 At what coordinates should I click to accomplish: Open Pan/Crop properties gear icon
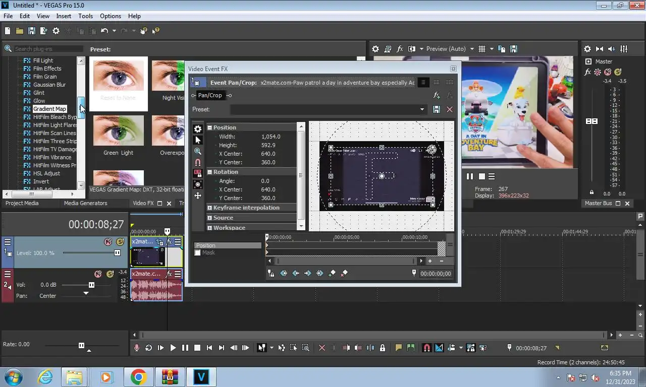coord(198,129)
